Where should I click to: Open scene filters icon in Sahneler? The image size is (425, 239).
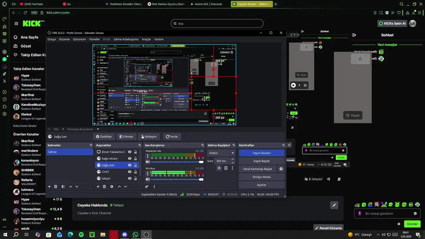point(63,187)
